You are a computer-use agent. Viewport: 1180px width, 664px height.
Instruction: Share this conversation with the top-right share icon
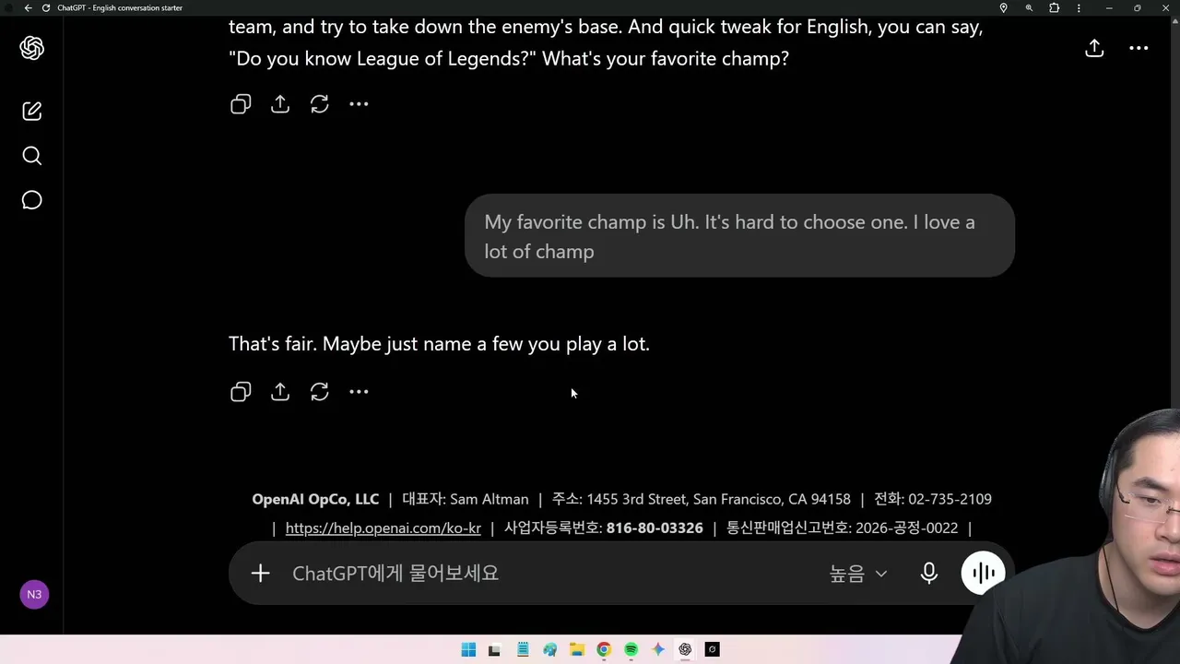tap(1094, 48)
